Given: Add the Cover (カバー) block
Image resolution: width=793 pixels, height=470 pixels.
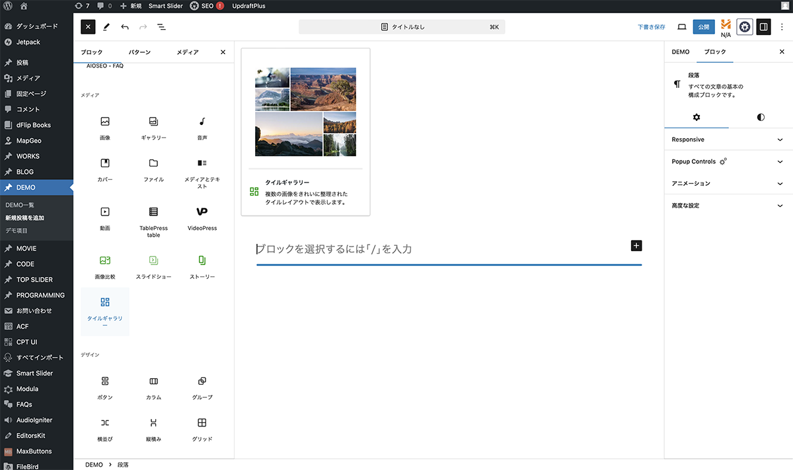Looking at the screenshot, I should tap(104, 169).
